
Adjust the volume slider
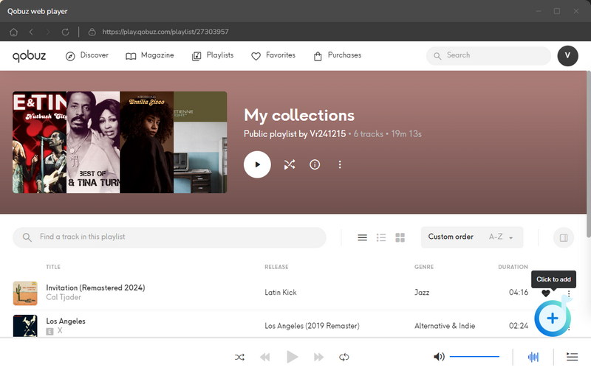point(474,356)
